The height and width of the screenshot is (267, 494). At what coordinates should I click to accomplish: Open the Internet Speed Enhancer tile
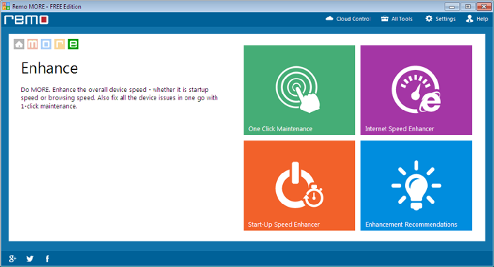(x=416, y=90)
